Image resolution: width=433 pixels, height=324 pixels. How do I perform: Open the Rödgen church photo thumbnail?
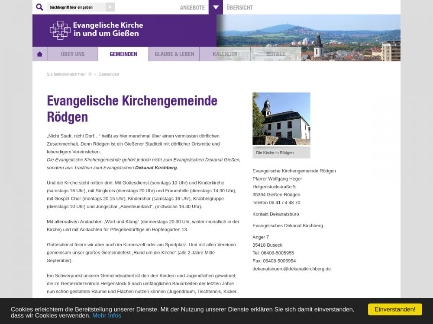(x=281, y=119)
